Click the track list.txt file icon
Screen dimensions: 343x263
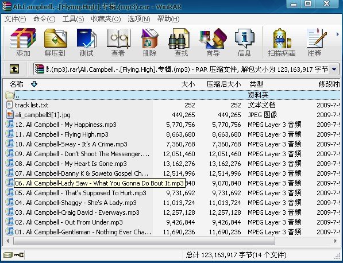10,105
